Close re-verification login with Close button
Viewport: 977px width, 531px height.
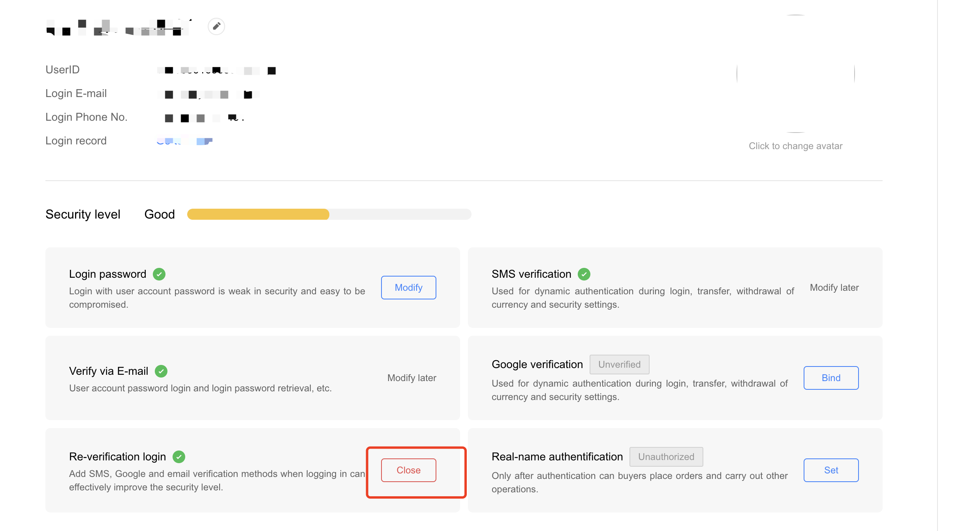click(x=409, y=470)
